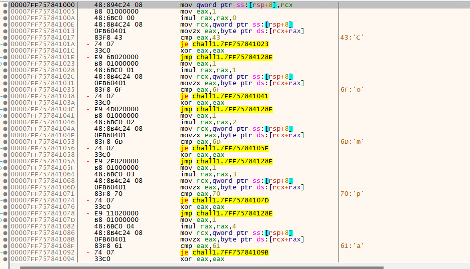
Task: Select instruction imul rax,rax,4
Action: [x=208, y=226]
